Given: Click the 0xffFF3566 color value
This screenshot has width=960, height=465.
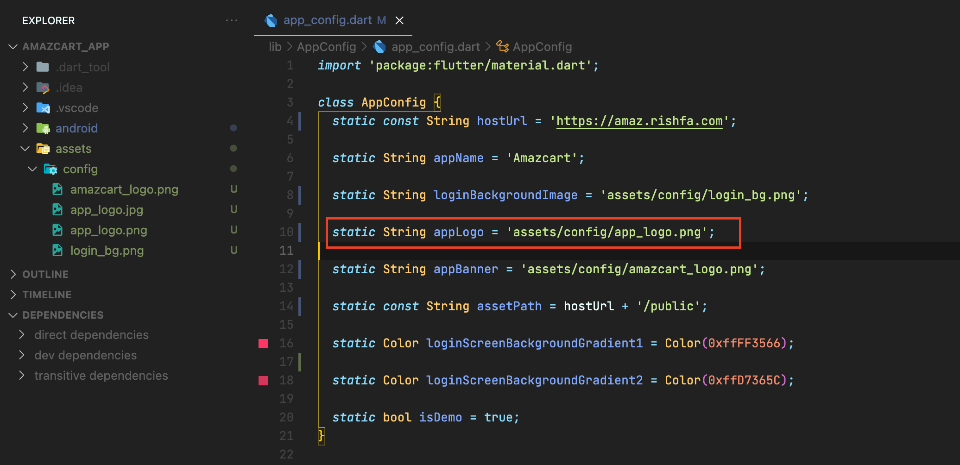Looking at the screenshot, I should (744, 343).
